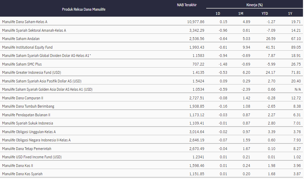The height and width of the screenshot is (179, 304).
Task: Click 1D return 0.15
Action: 223,22
